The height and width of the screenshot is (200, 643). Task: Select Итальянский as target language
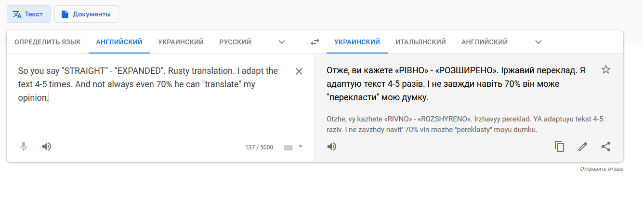pyautogui.click(x=420, y=42)
